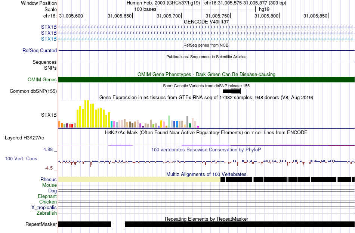The image size is (355, 233).
Task: Click the 'chr16:31,005,575-31,005,877 (303 bp)' text
Action: 245,3
